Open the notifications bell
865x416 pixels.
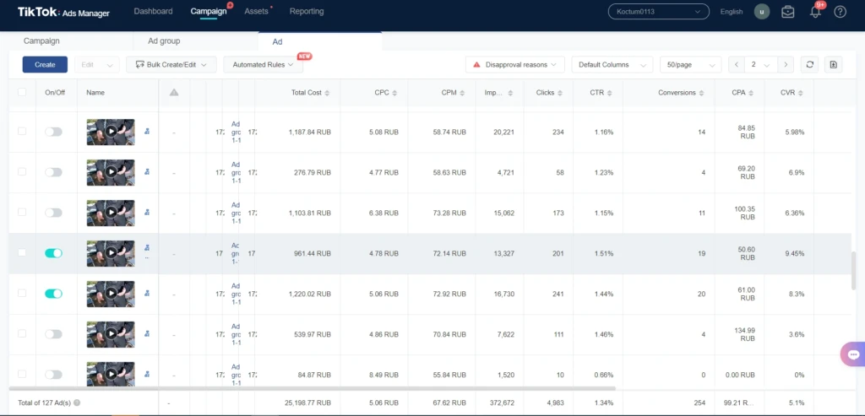[x=815, y=12]
